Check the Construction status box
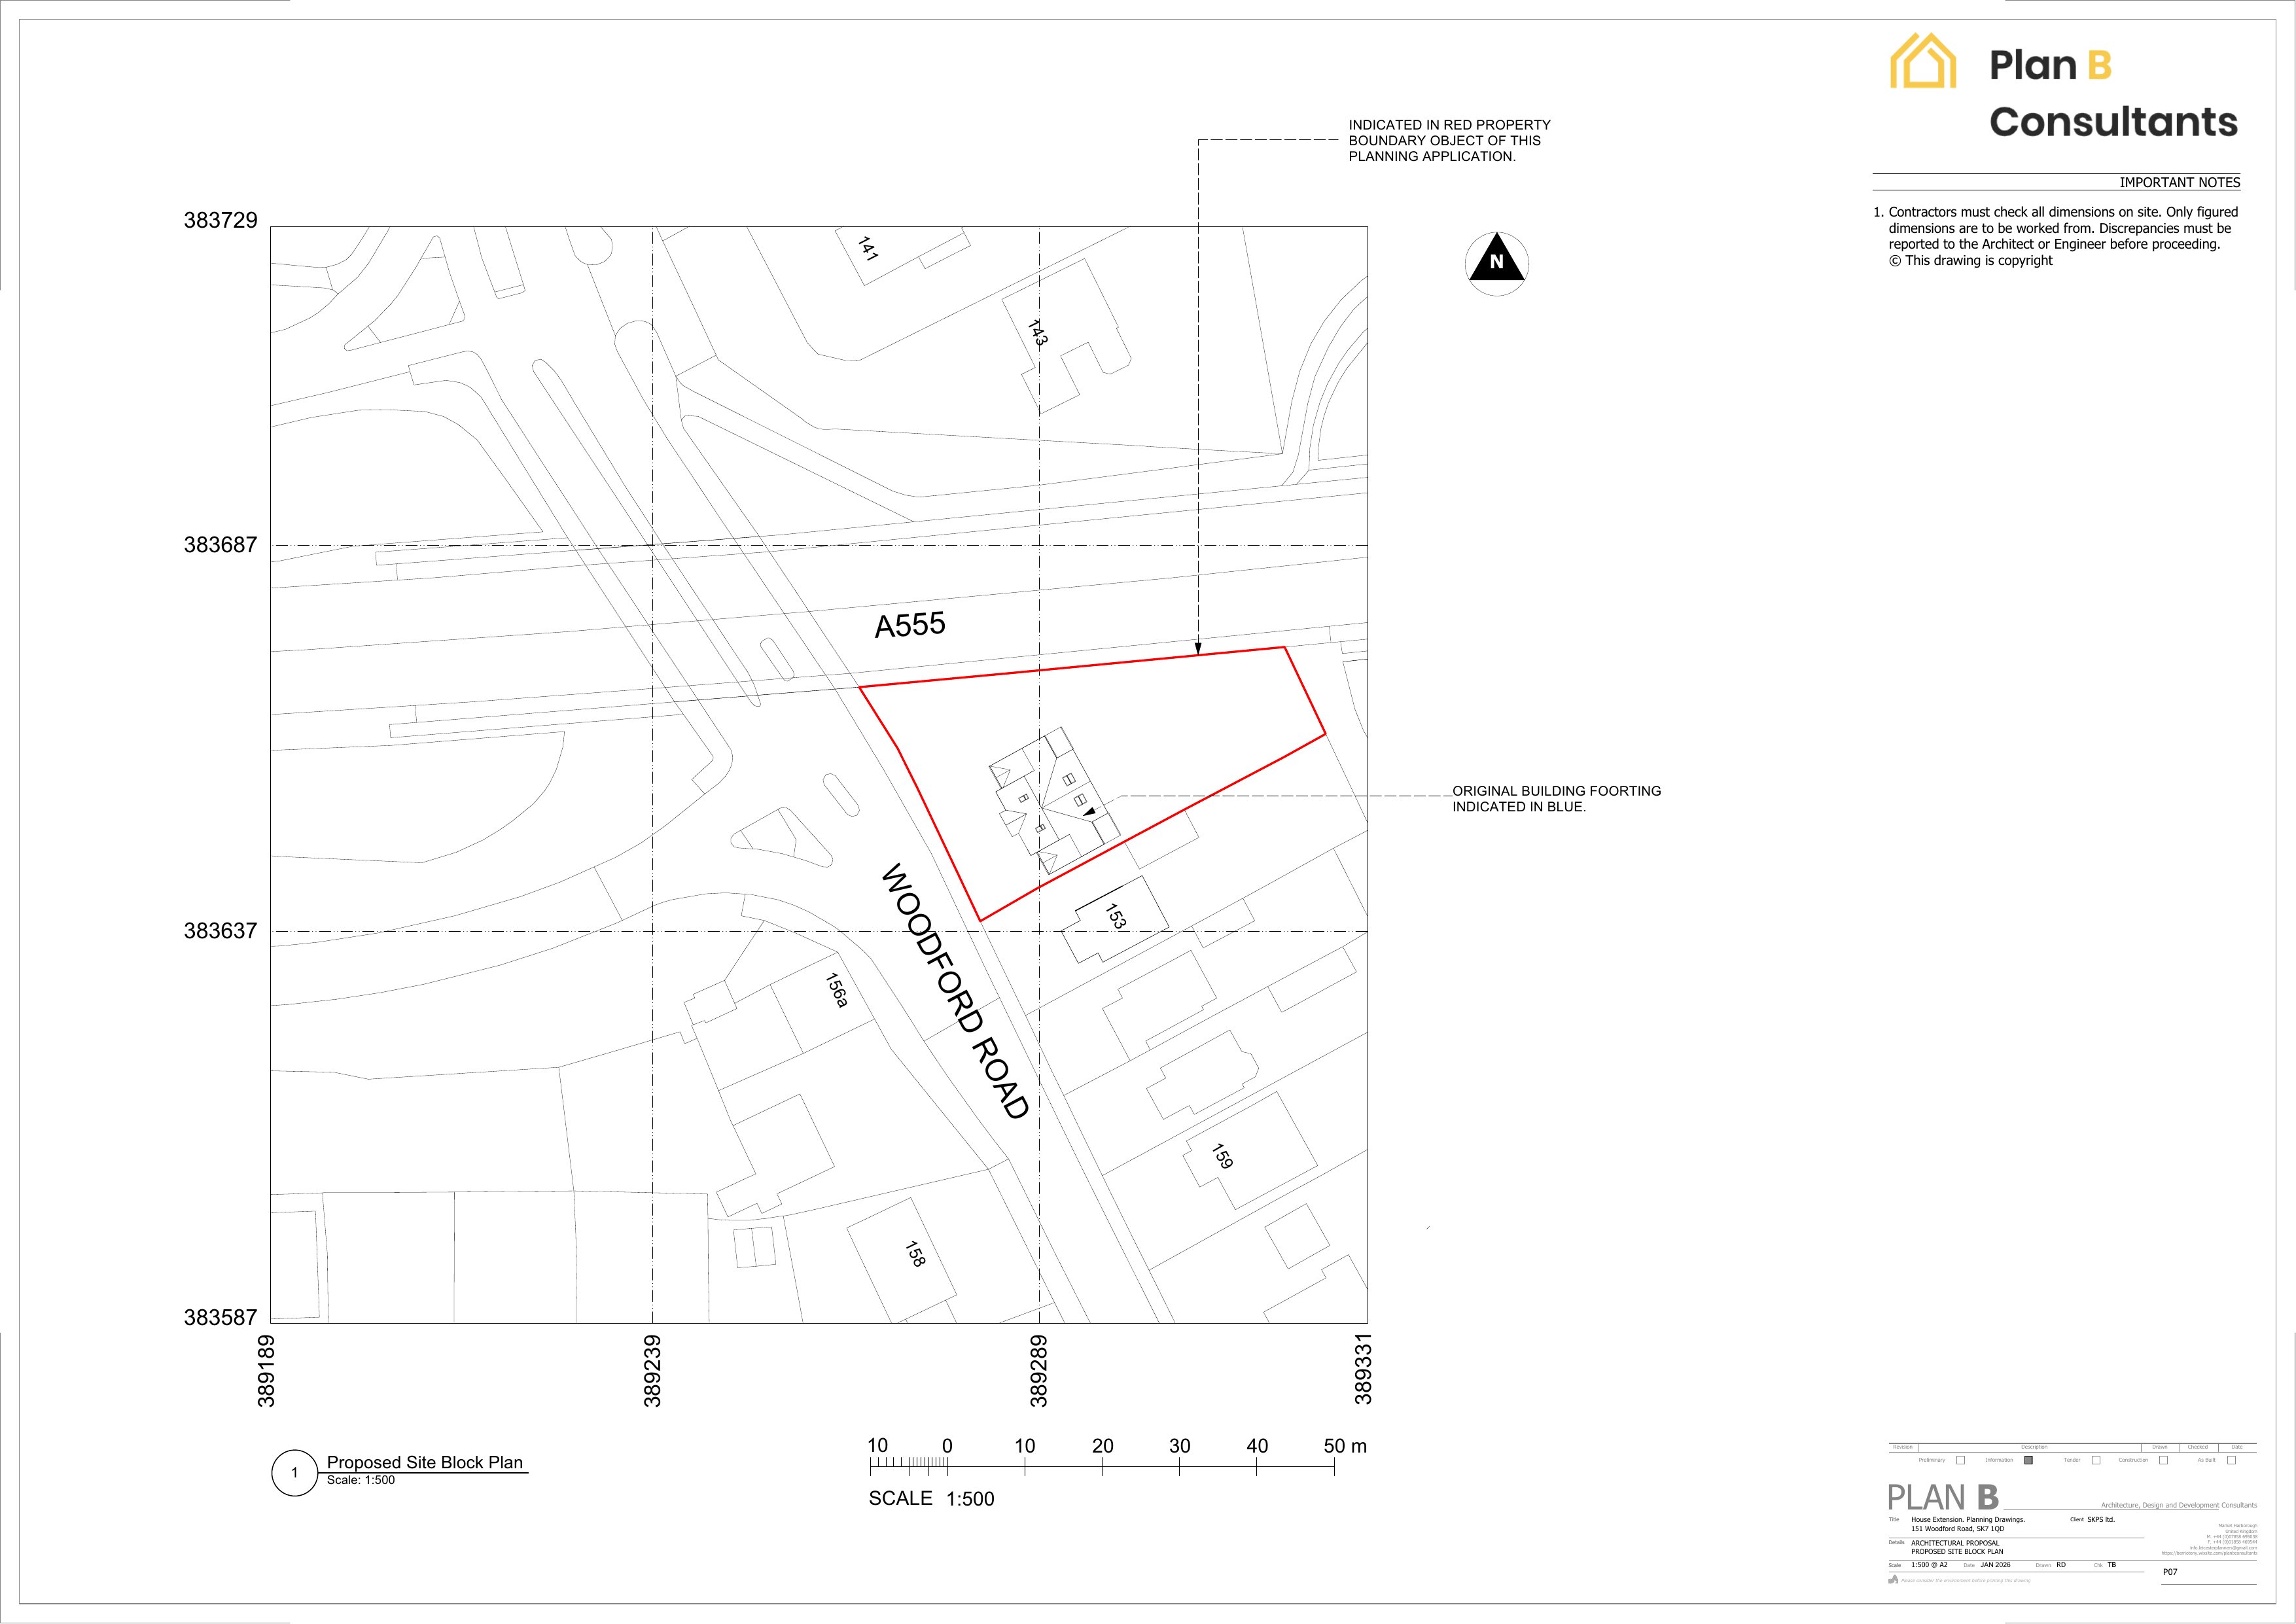The height and width of the screenshot is (1624, 2296). pyautogui.click(x=2163, y=1460)
